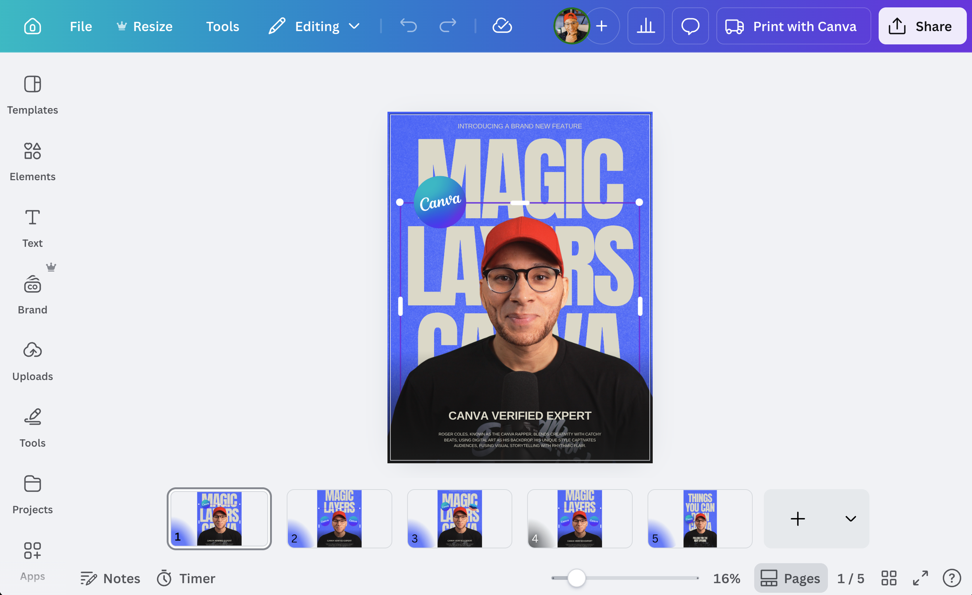Click the undo arrow
This screenshot has width=972, height=595.
click(x=408, y=26)
